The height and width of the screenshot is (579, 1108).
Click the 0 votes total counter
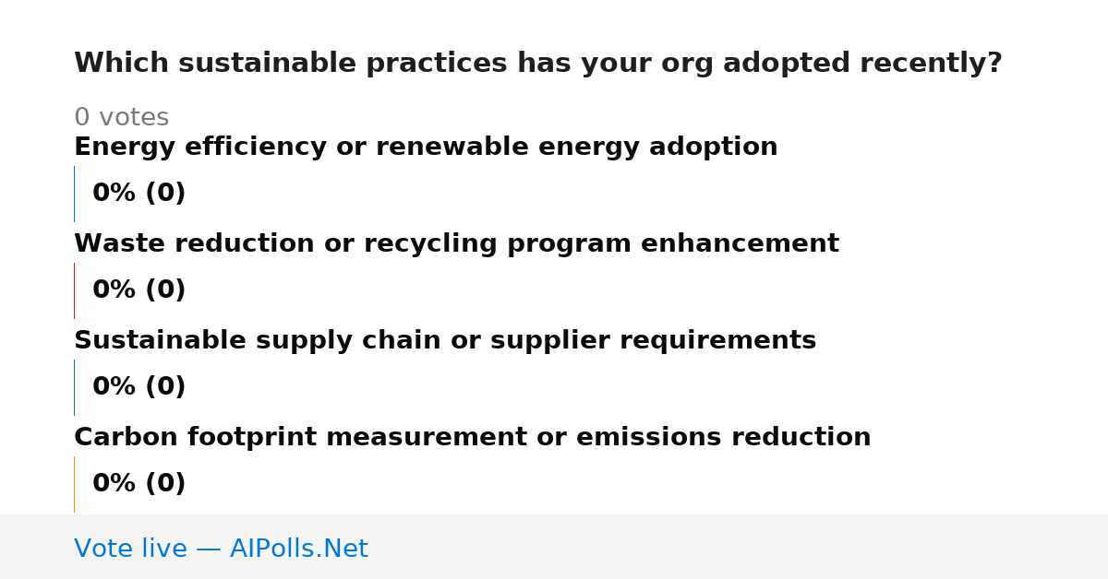pos(121,118)
